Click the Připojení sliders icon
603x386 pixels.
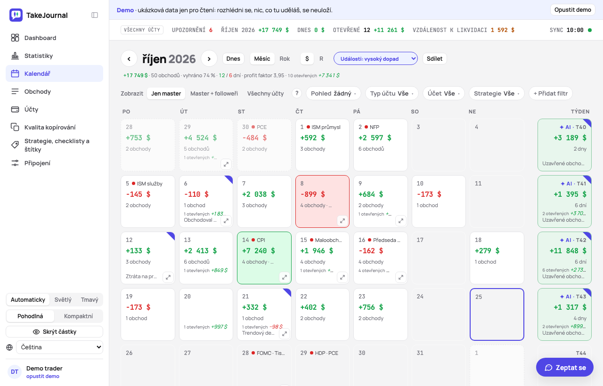pyautogui.click(x=15, y=163)
